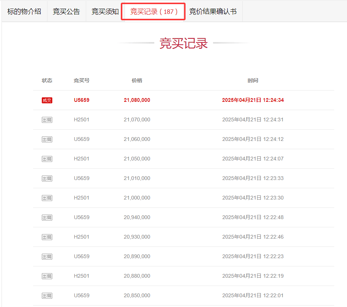The image size is (347, 307).
Task: Click 出局 badge in the 20,850,000 row
Action: (47, 296)
